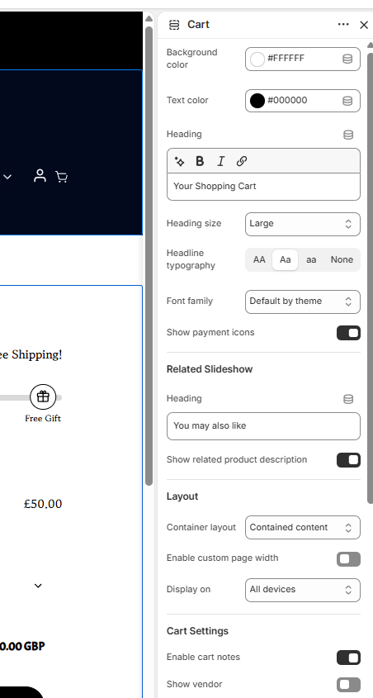373x698 pixels.
Task: Click the shopping cart icon in preview
Action: 62,177
